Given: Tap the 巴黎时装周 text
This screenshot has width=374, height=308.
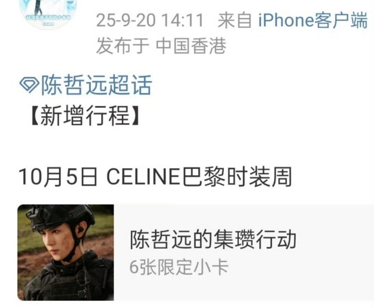Looking at the screenshot, I should coord(237,177).
